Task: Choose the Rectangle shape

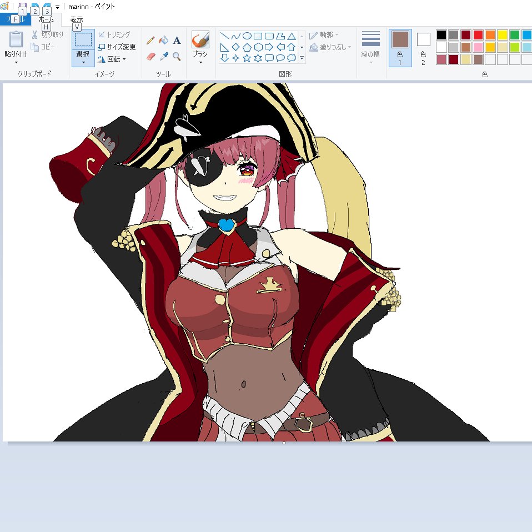Action: point(258,36)
